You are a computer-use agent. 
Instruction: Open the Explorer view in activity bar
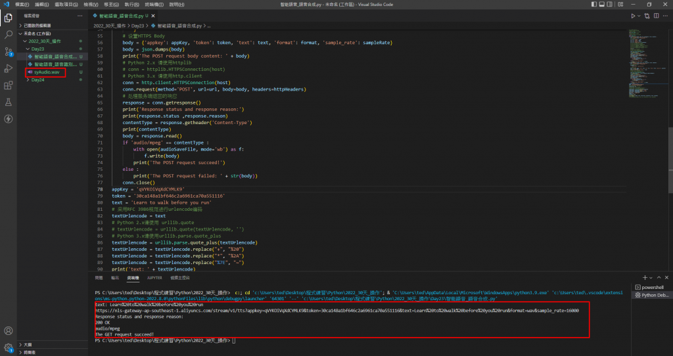8,18
